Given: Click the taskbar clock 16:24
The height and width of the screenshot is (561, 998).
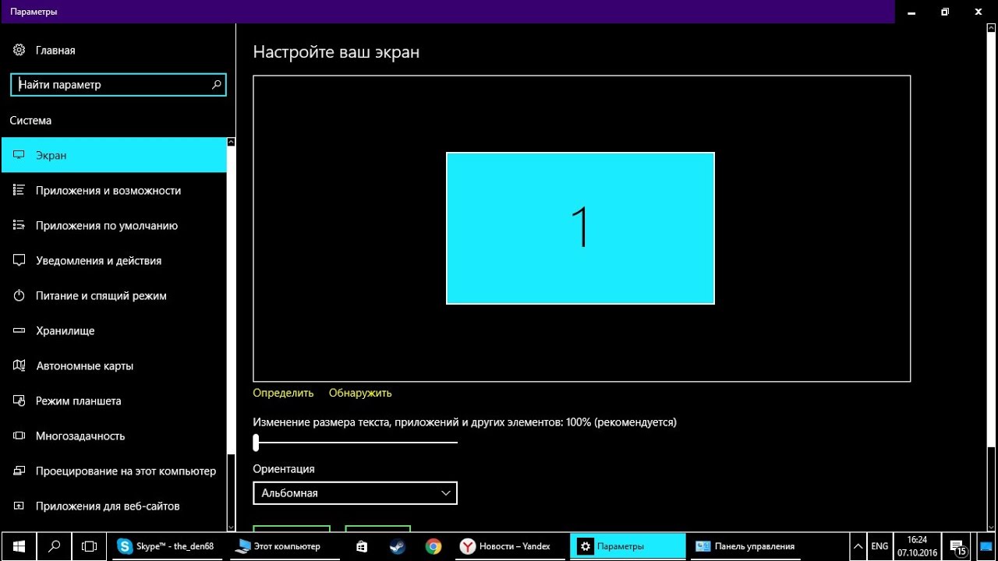Looking at the screenshot, I should coord(918,546).
